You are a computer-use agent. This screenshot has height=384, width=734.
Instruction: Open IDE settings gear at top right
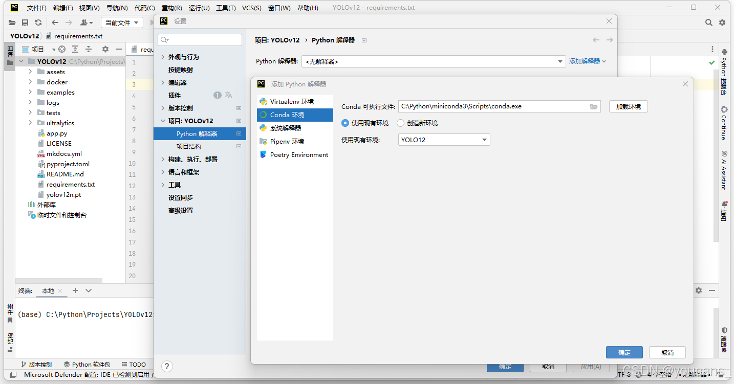722,22
